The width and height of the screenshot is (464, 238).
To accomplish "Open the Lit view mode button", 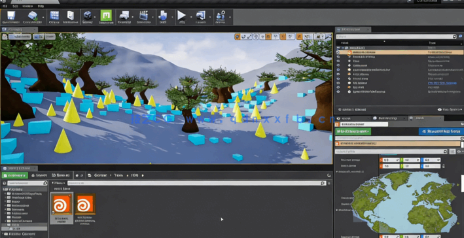I will (38, 37).
